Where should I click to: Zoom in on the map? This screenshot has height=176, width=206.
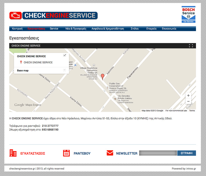[188, 96]
